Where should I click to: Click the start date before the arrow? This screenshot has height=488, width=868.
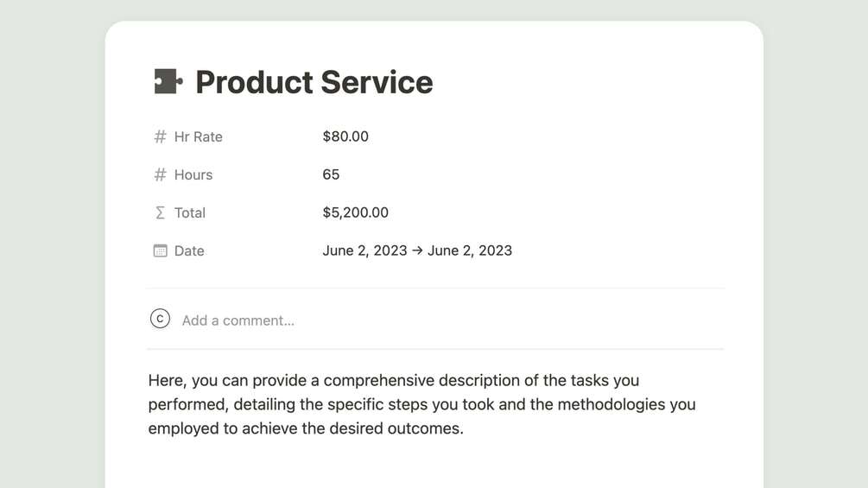tap(364, 250)
